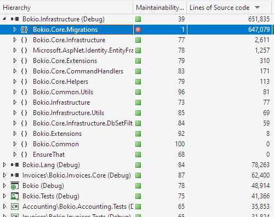Toggle sort arrow on Lines of Source code
Screen dimensions: 274x217
[x=257, y=8]
